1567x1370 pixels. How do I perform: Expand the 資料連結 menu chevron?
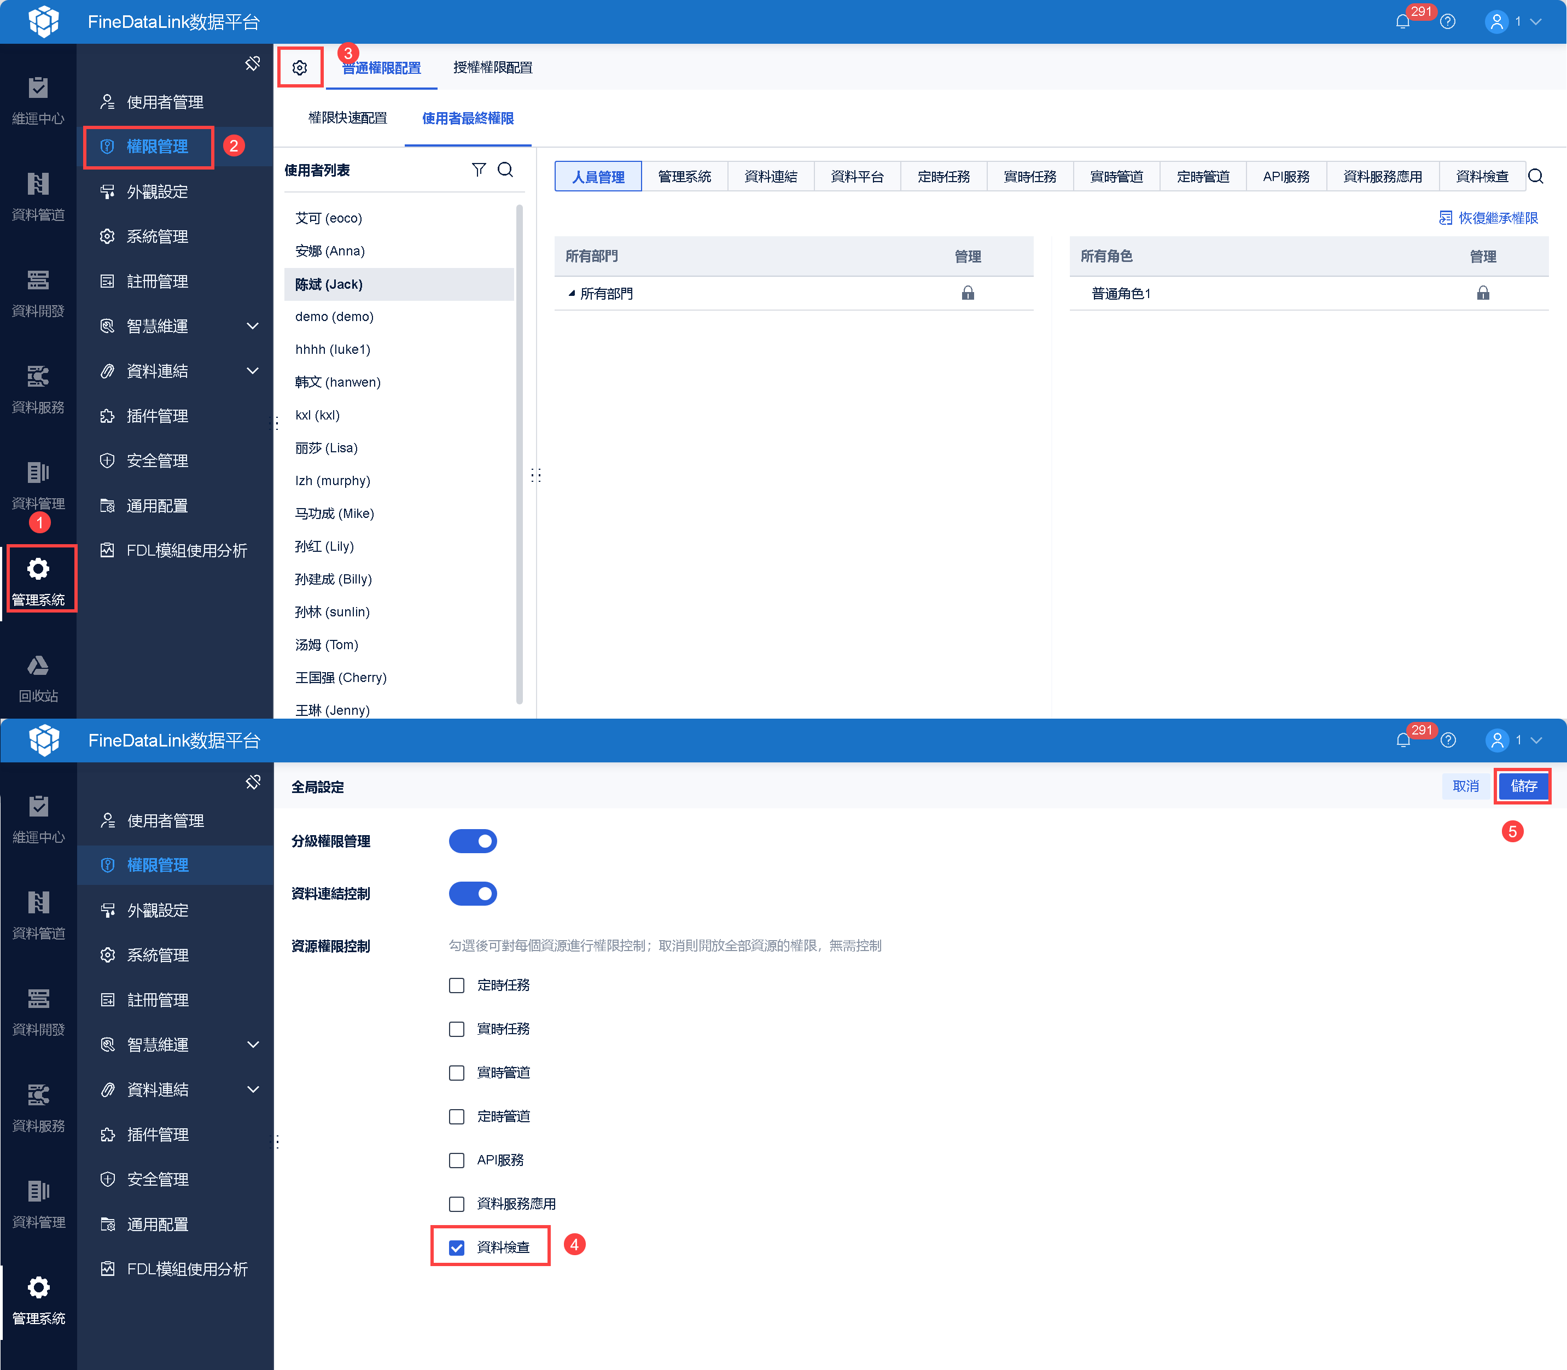pos(253,371)
